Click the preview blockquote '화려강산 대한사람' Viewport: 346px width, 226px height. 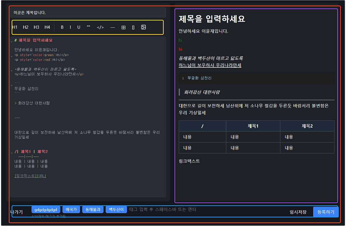tap(202, 92)
